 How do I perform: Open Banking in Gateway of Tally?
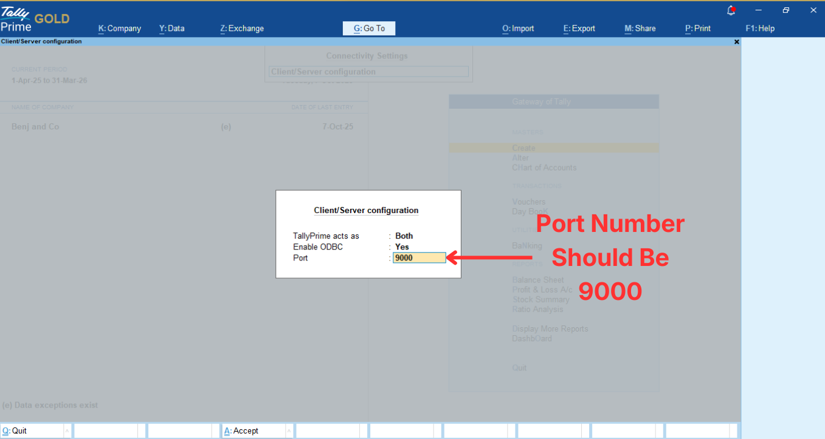(527, 246)
